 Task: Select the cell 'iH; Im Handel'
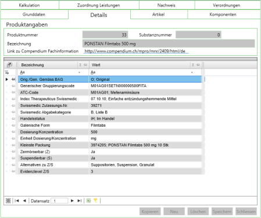145,119
